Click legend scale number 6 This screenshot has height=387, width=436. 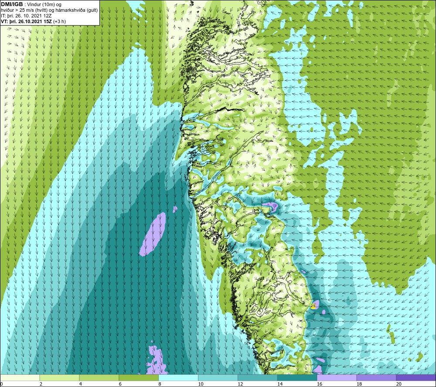[120, 384]
